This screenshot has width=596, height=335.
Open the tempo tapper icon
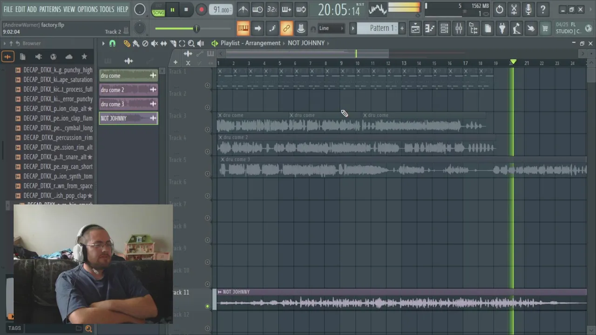click(x=516, y=29)
